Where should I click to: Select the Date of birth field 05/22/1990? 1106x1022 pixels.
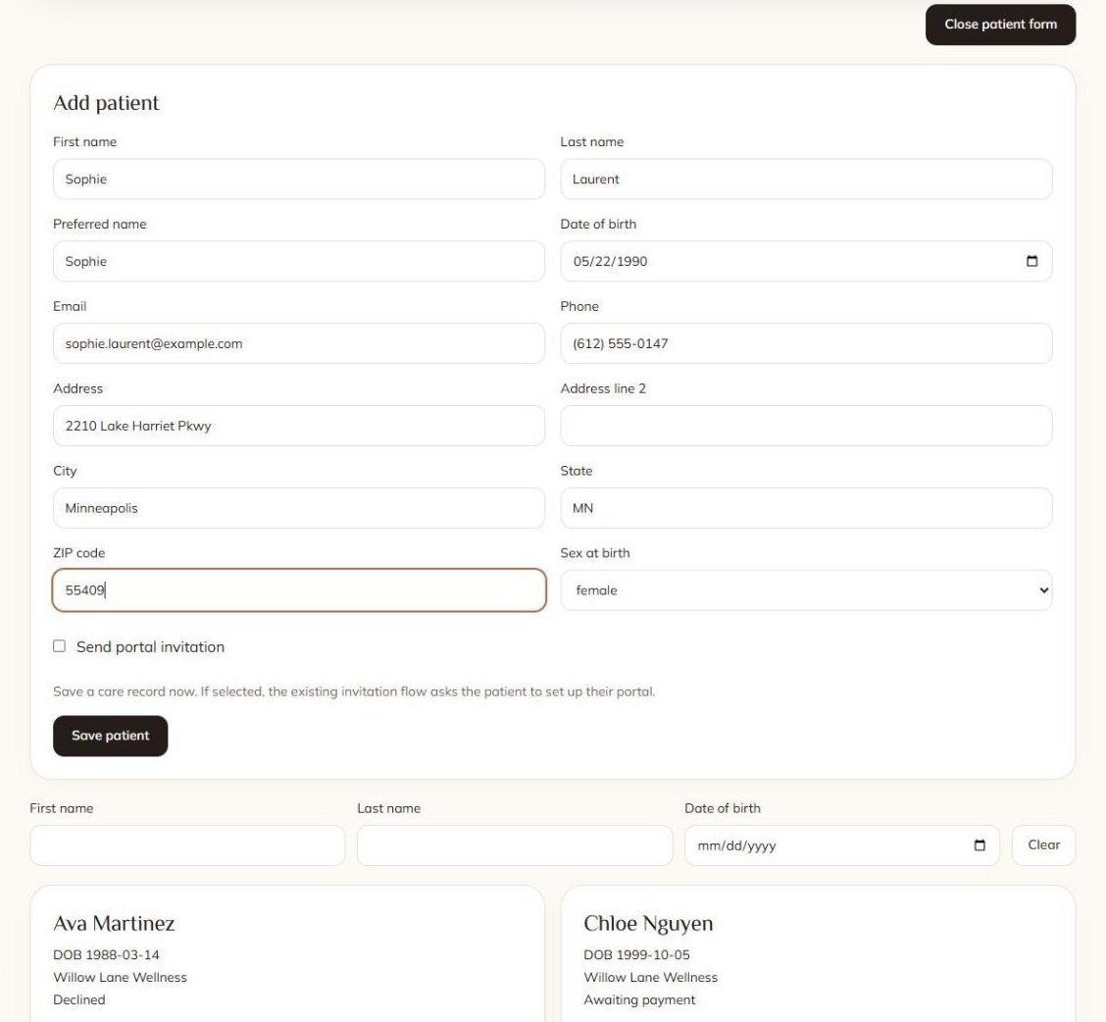tap(806, 261)
